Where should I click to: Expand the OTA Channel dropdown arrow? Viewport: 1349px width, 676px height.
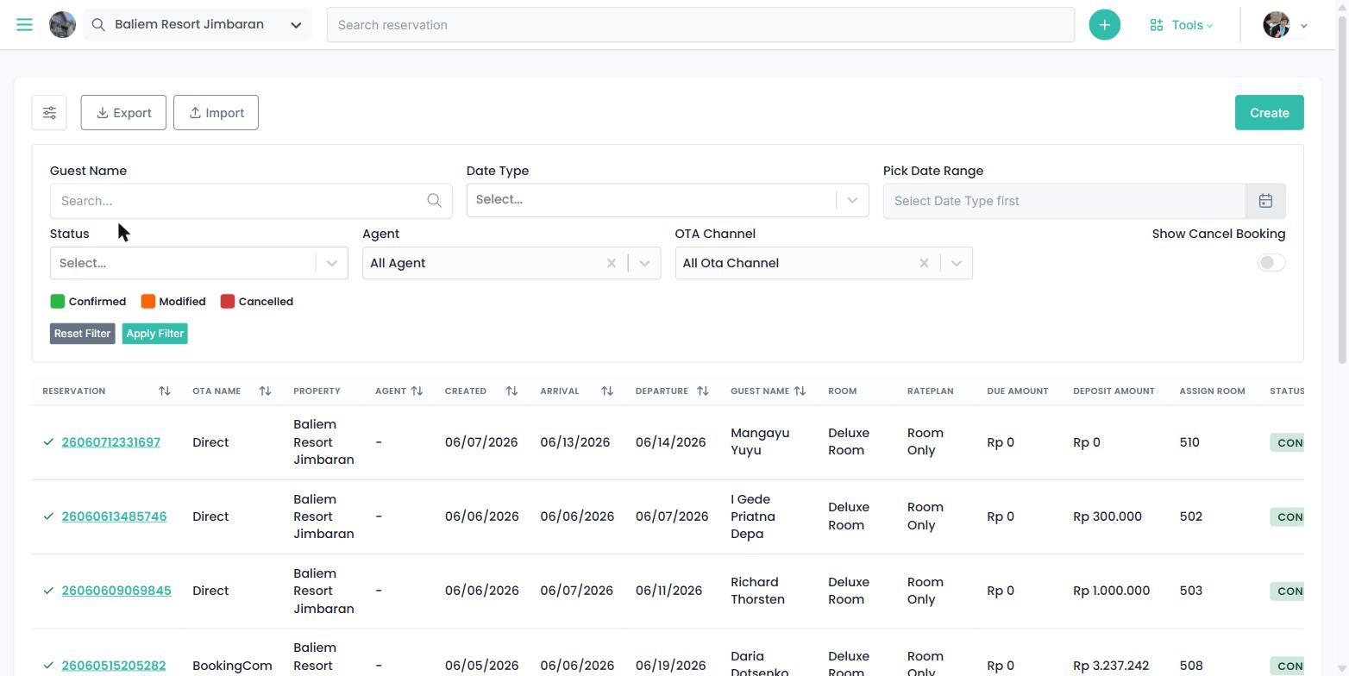click(957, 263)
